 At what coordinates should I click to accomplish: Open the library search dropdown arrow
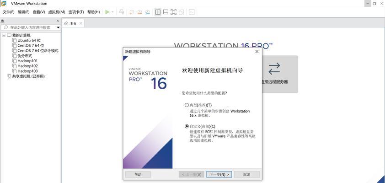point(58,27)
